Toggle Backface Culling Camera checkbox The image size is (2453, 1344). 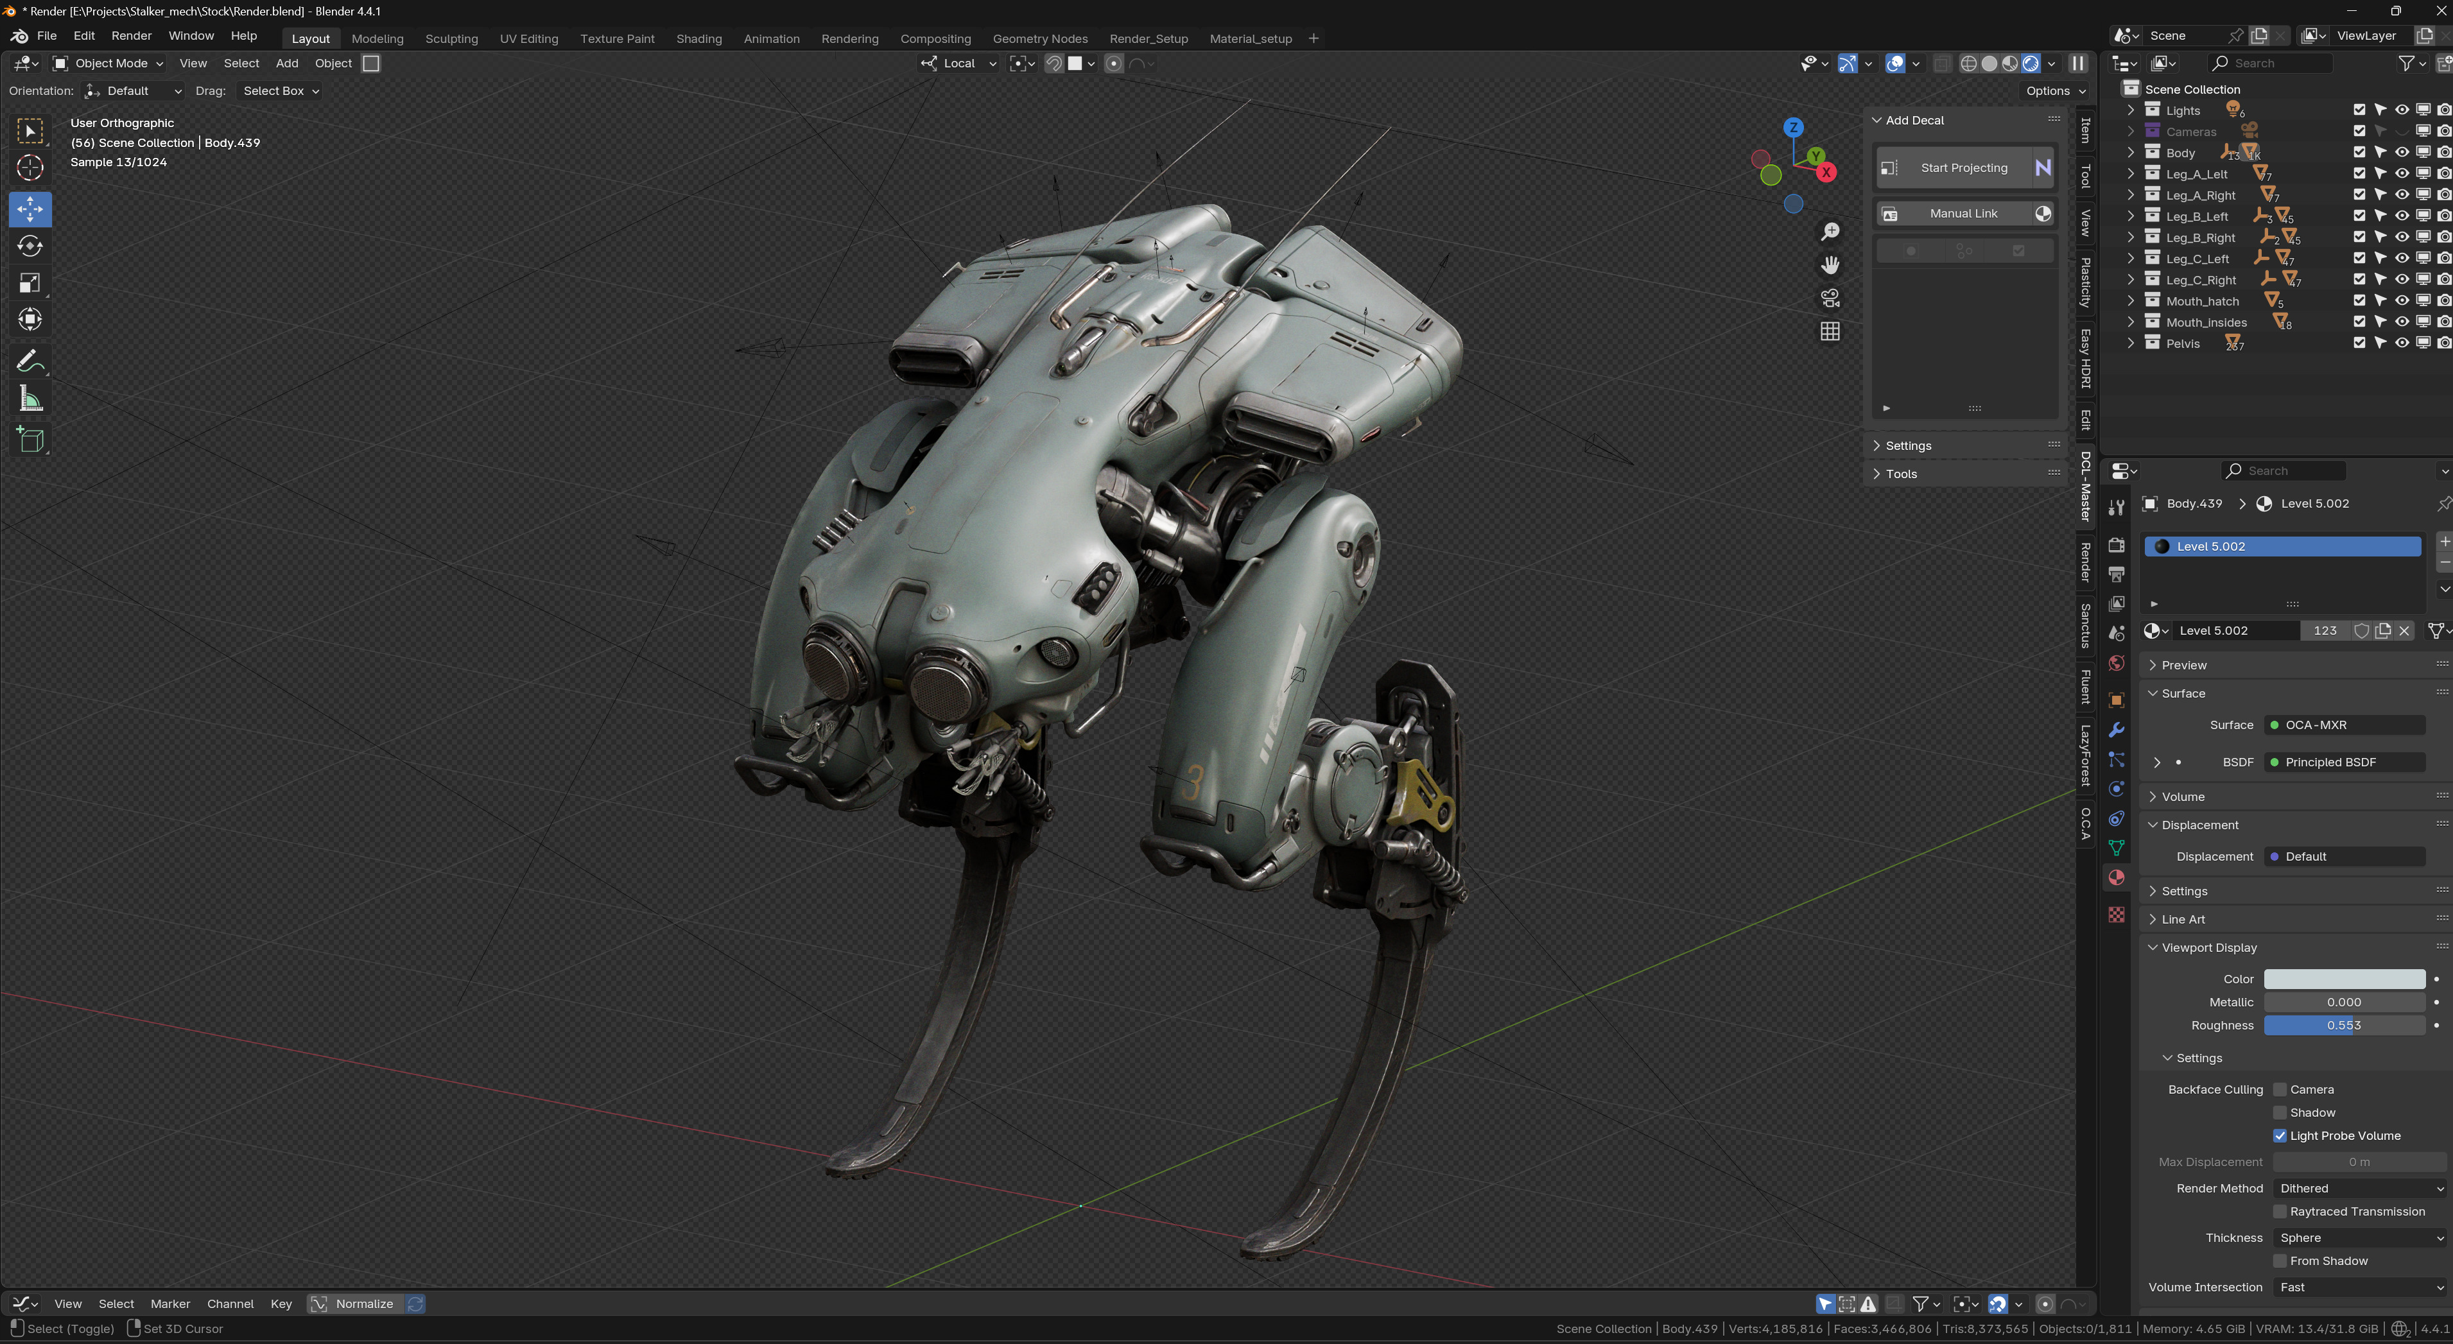[x=2280, y=1090]
